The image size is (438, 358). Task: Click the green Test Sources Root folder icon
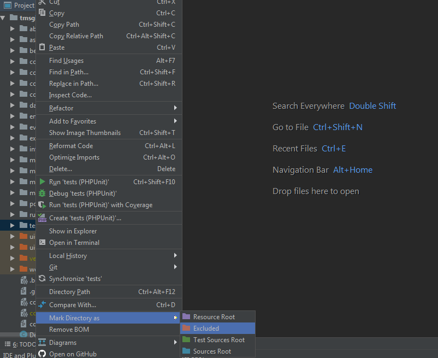pos(186,339)
